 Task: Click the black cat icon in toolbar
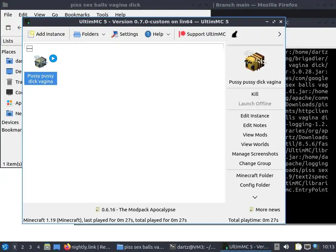point(235,34)
